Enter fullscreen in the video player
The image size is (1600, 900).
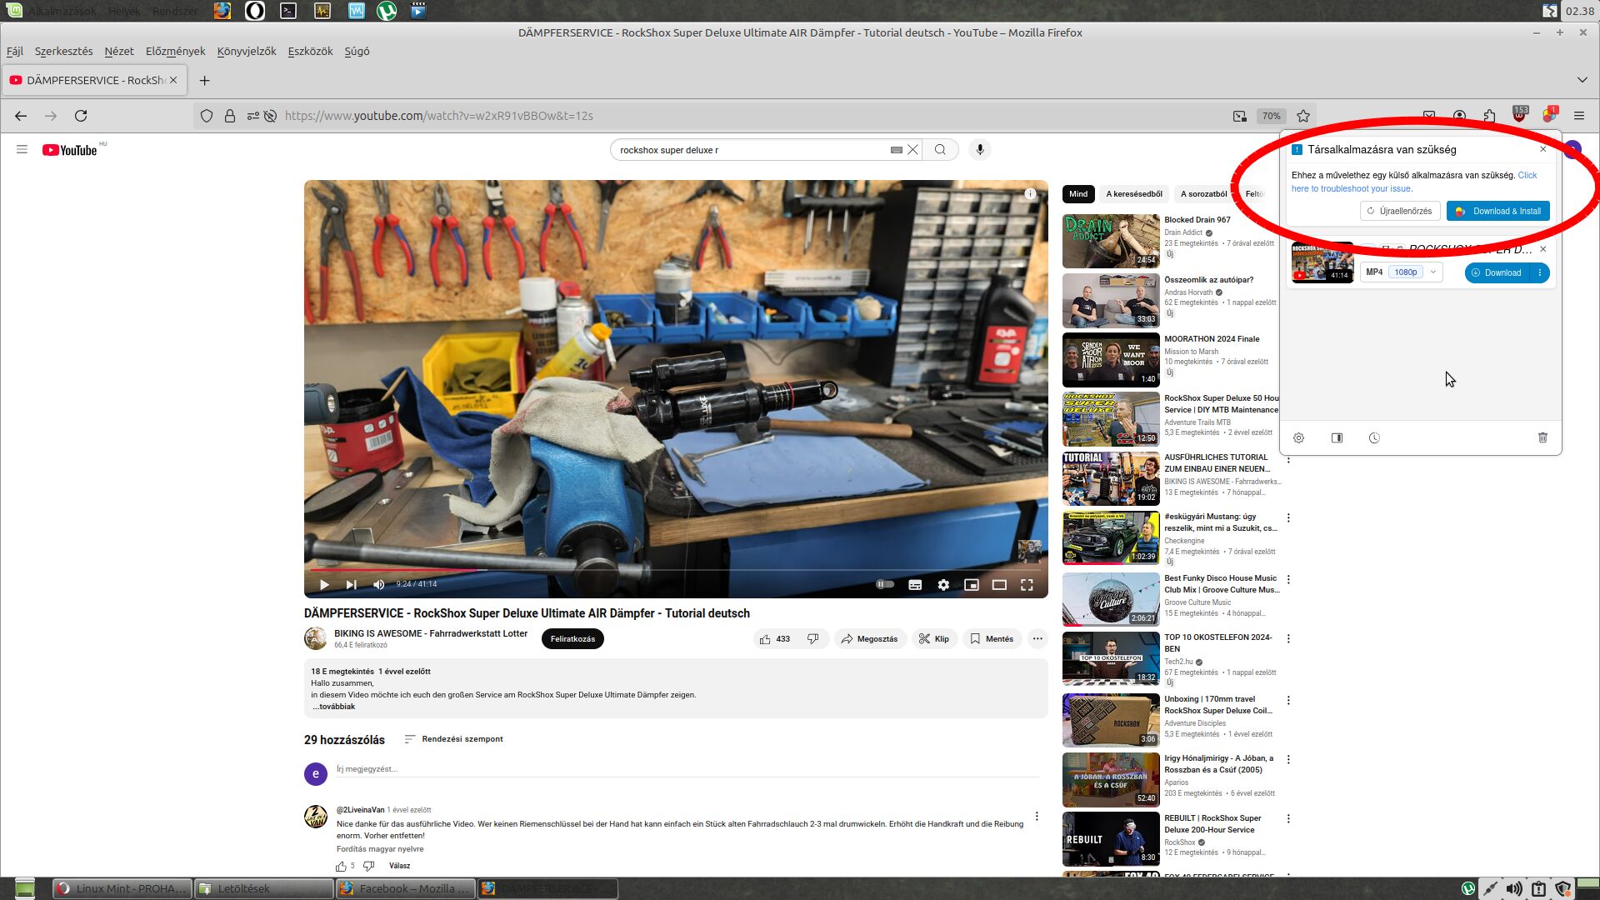point(1027,585)
